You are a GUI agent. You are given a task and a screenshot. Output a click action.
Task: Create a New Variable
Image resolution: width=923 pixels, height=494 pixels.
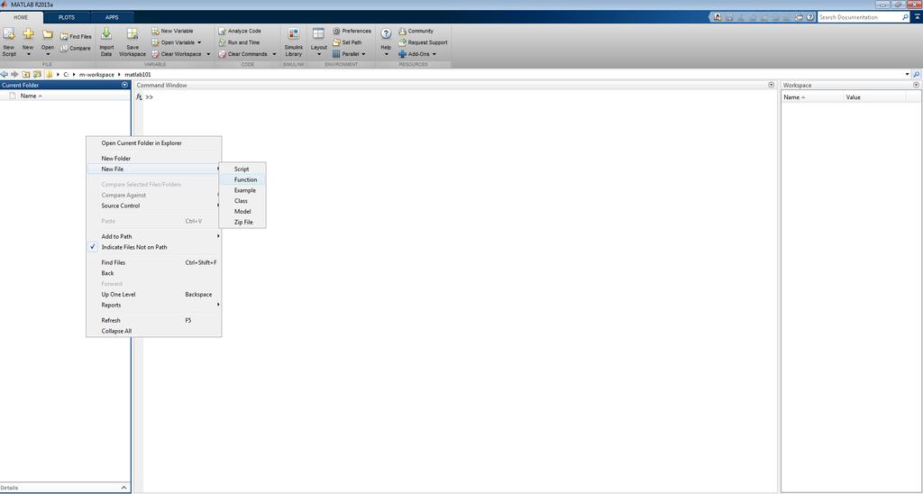click(172, 31)
